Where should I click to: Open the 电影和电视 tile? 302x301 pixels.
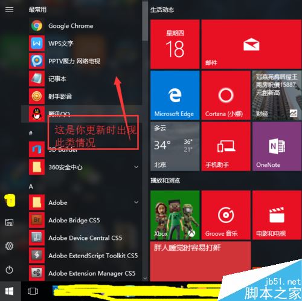coord(277,215)
